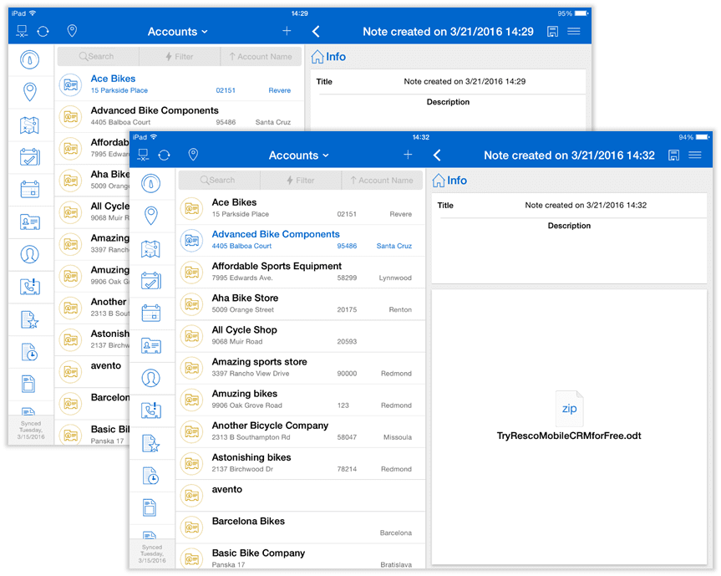Open the Accounts dropdown in the title bar
The height and width of the screenshot is (576, 721).
tap(298, 155)
